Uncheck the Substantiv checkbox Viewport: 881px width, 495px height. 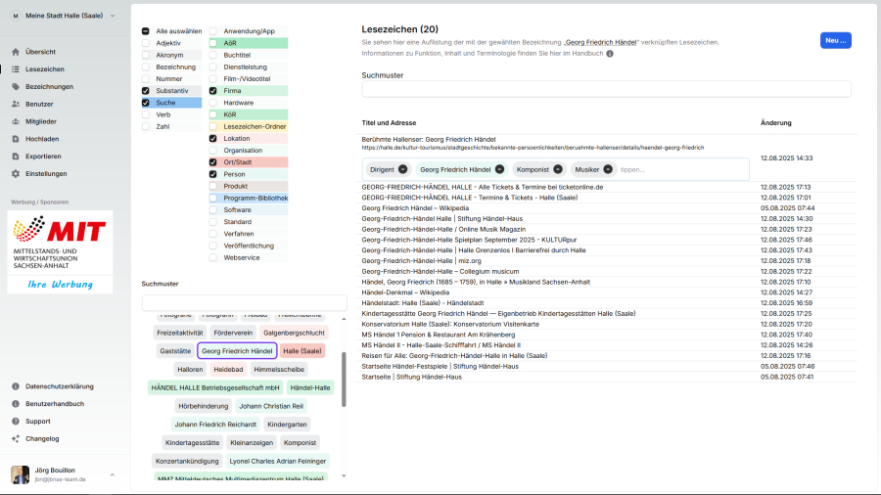[x=146, y=91]
